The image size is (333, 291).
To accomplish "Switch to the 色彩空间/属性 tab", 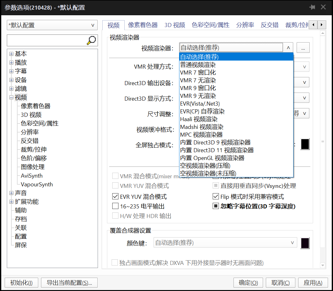I will click(x=210, y=25).
